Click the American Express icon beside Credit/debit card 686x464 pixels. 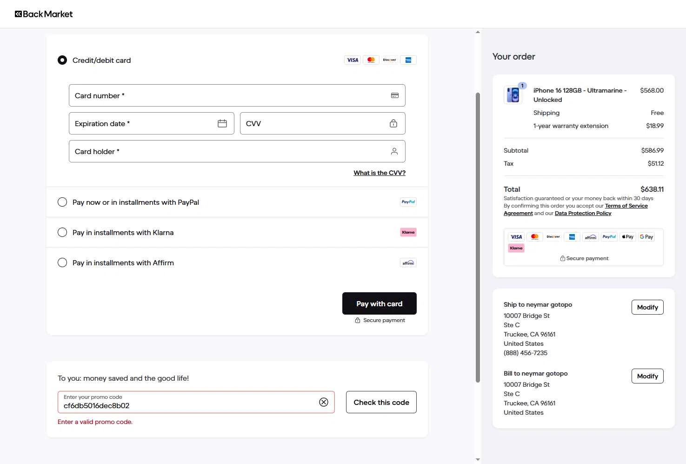(x=408, y=60)
